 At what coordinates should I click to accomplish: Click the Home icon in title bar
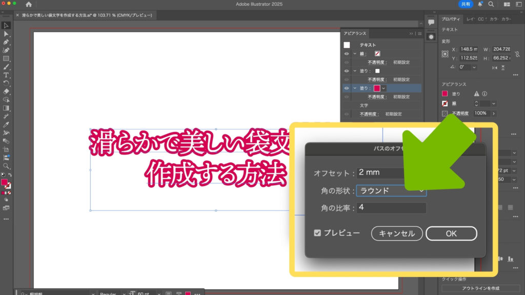tap(29, 5)
